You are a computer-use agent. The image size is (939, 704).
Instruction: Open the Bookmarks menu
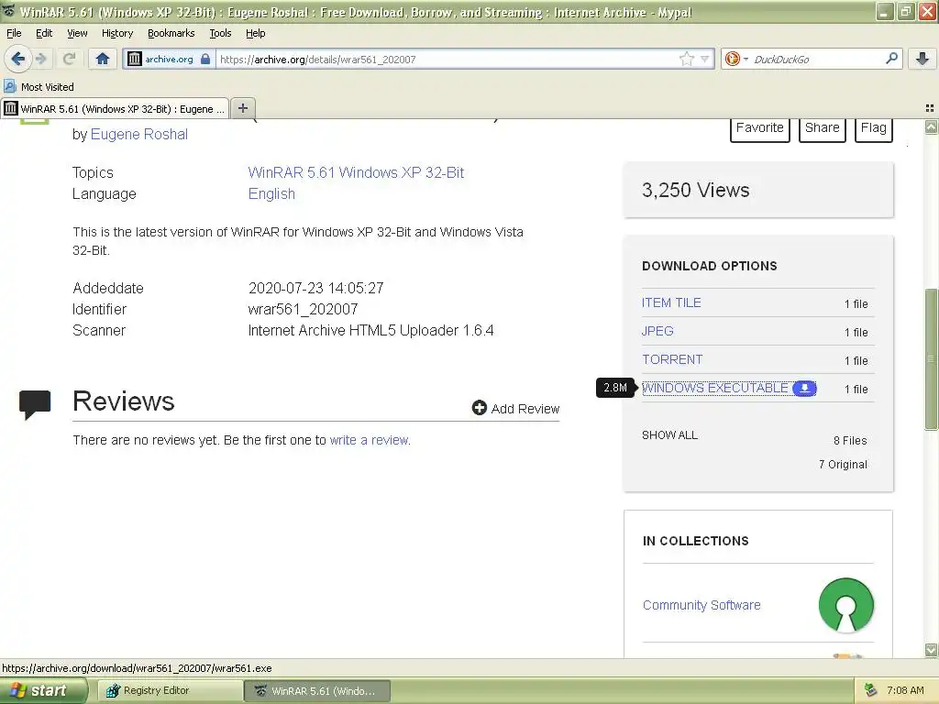pyautogui.click(x=171, y=33)
